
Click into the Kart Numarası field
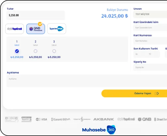150,41
